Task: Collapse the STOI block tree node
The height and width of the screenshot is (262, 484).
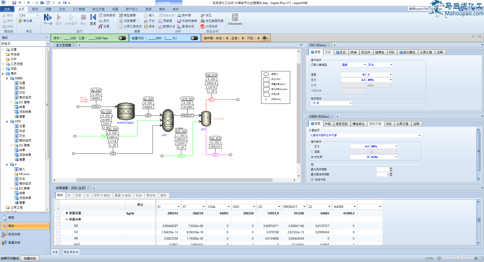Action: [x=7, y=121]
